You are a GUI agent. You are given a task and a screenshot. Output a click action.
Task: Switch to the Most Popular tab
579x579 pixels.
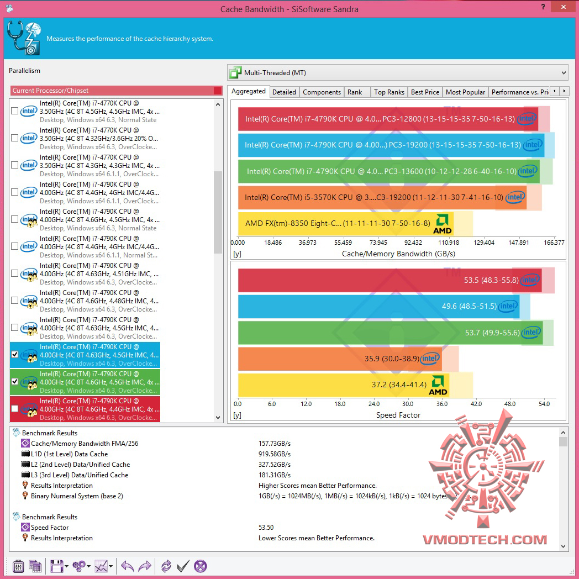(465, 92)
